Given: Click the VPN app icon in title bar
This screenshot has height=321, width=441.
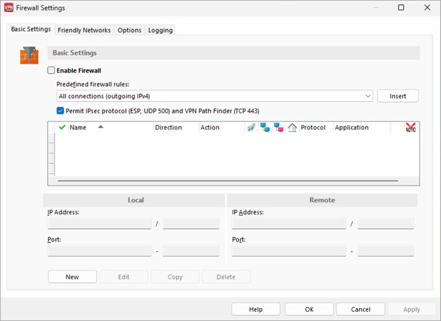Looking at the screenshot, I should point(8,8).
